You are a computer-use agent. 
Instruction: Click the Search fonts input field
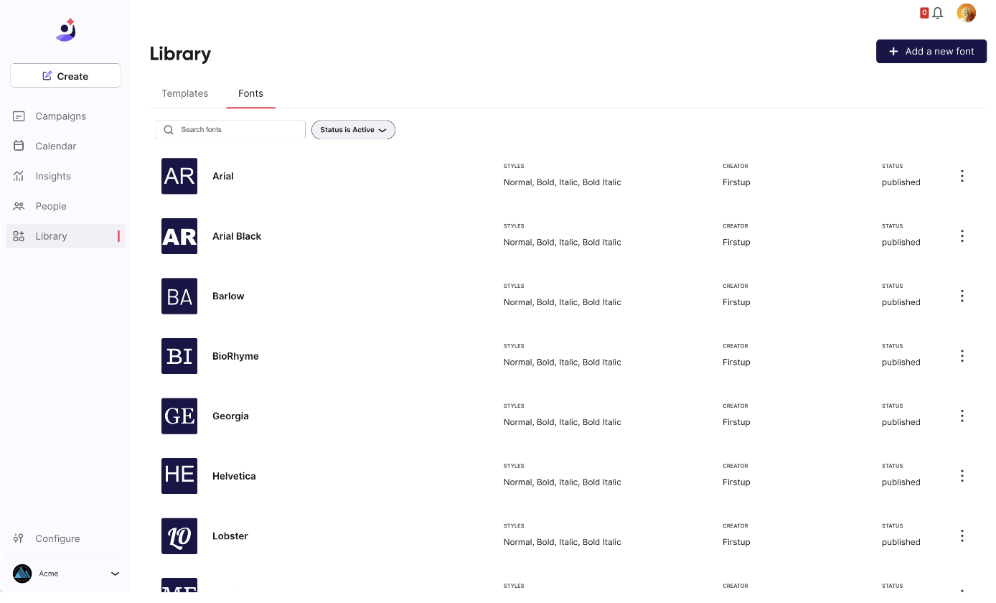coord(230,130)
